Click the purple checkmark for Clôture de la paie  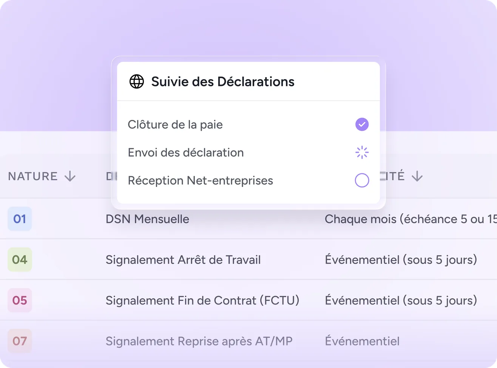(362, 124)
